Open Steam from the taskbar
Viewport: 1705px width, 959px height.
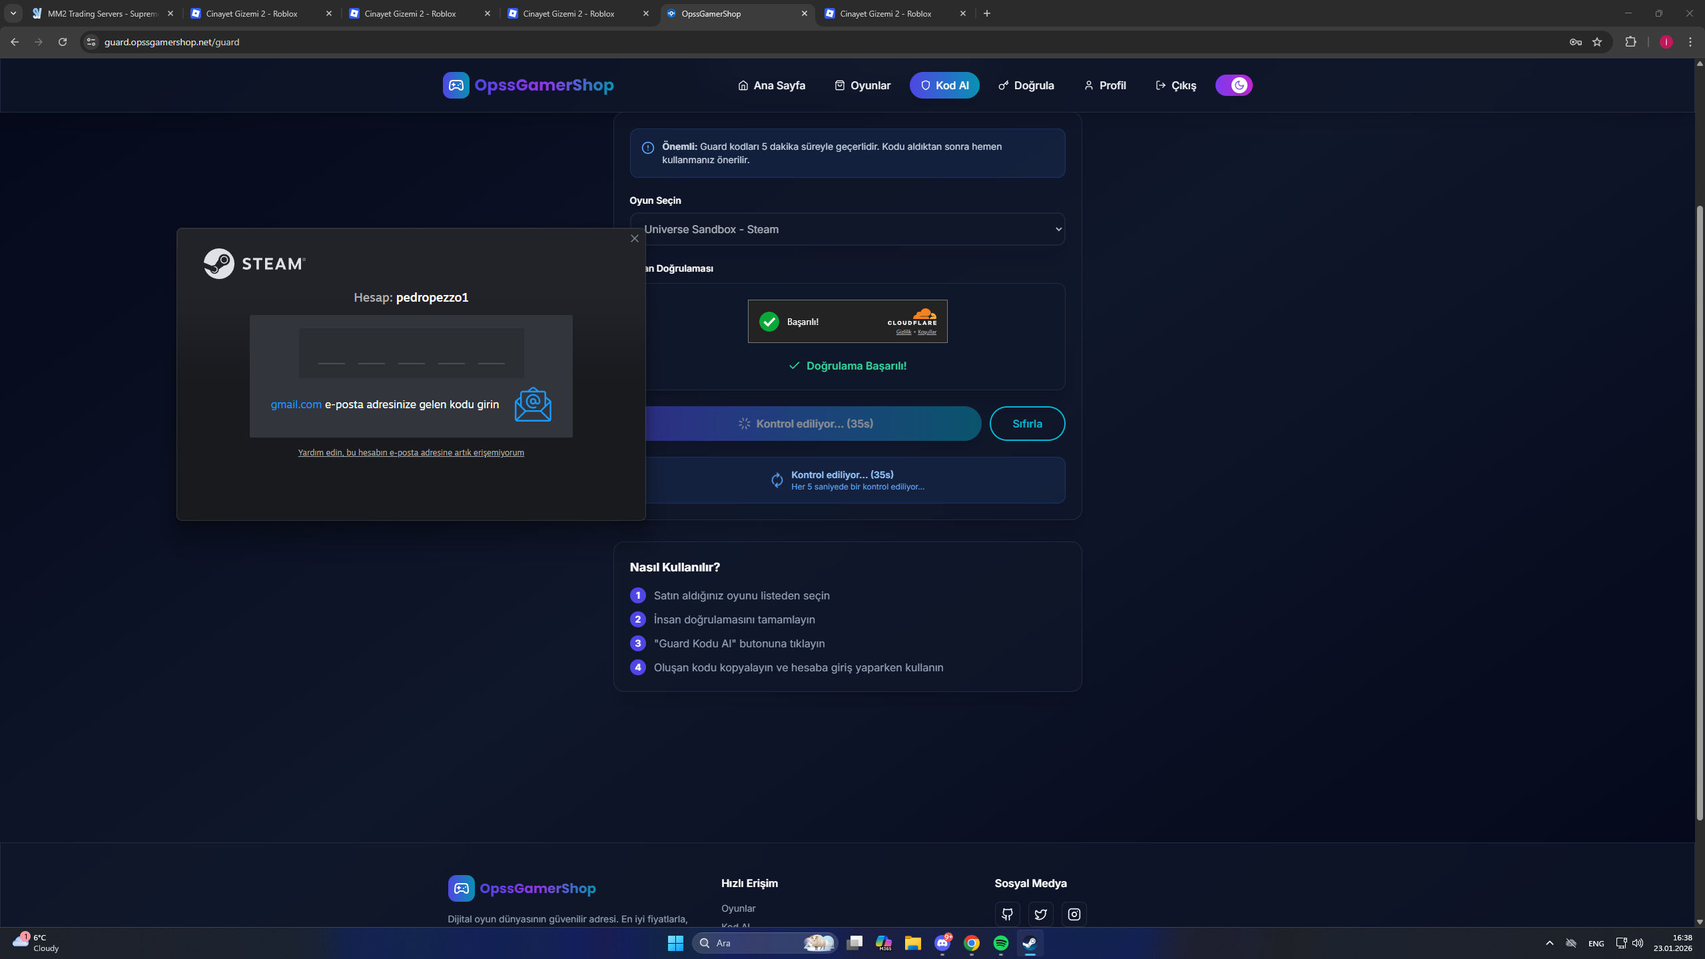pos(1030,943)
